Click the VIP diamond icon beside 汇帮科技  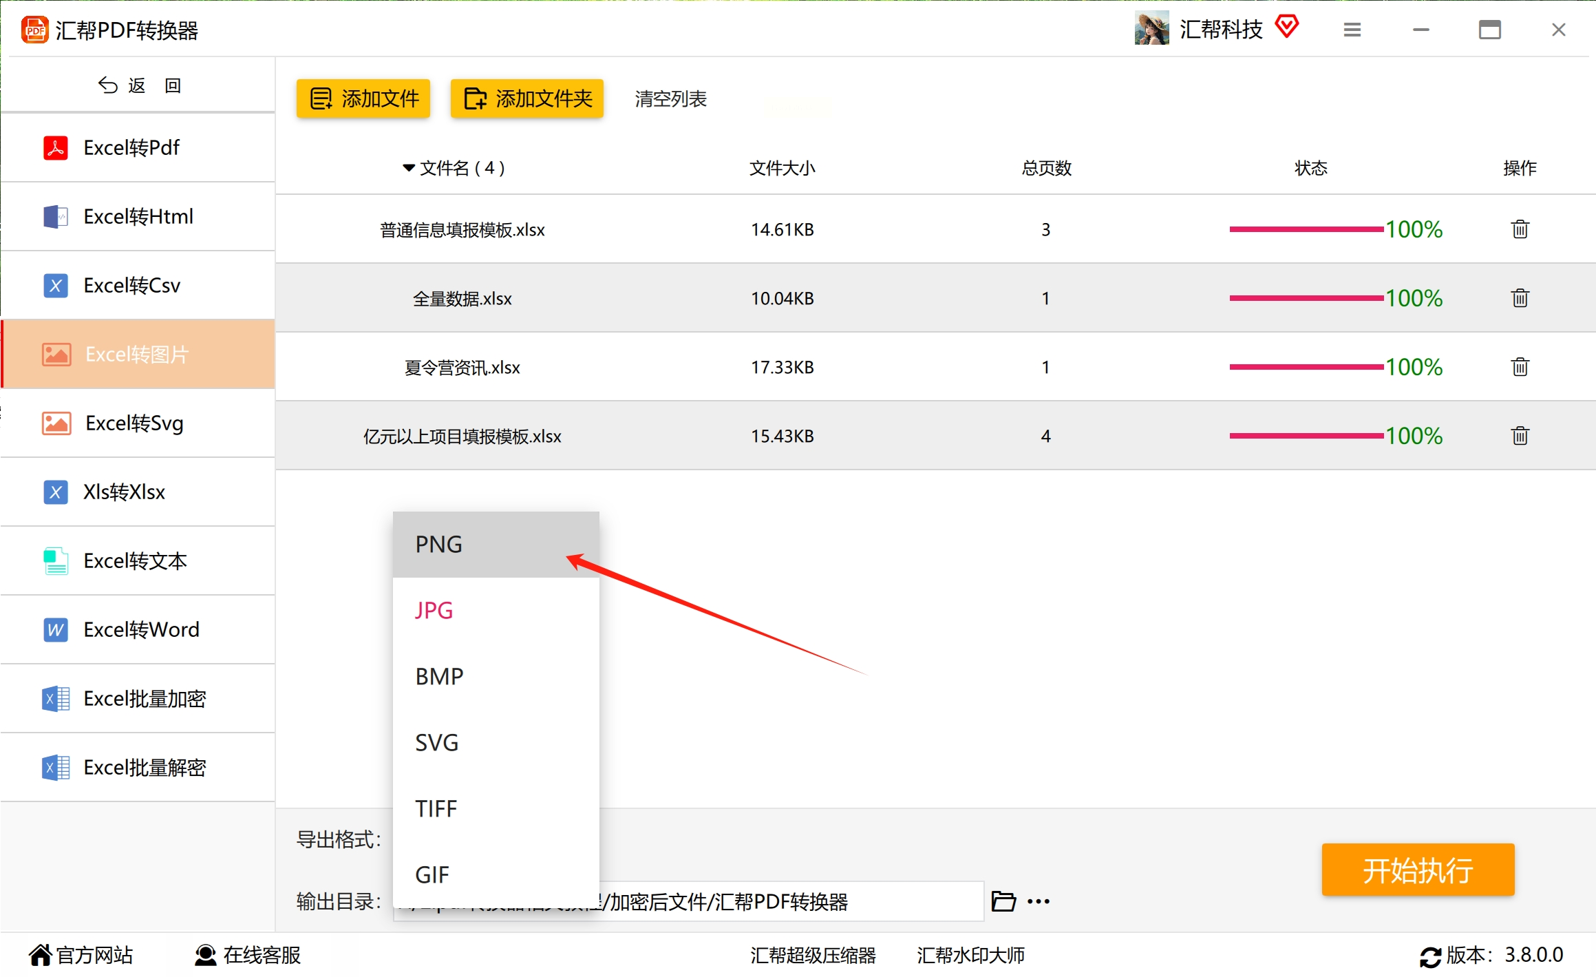pyautogui.click(x=1286, y=28)
